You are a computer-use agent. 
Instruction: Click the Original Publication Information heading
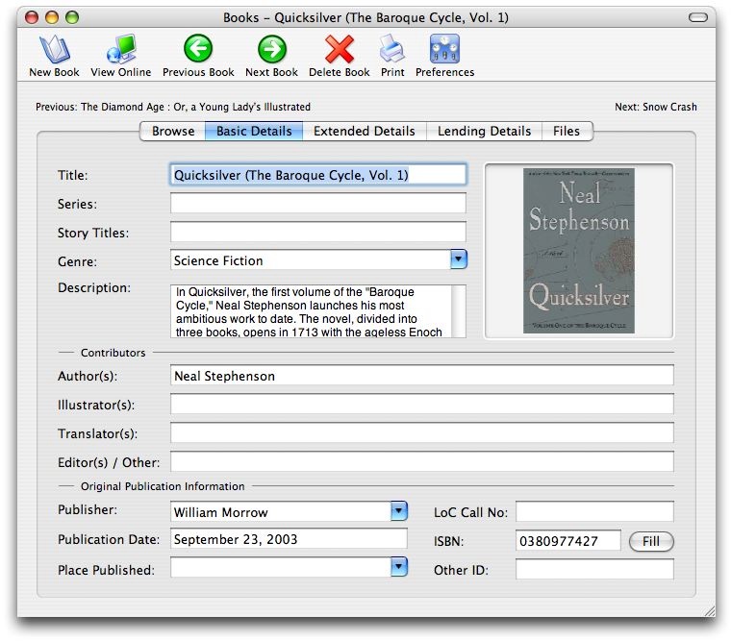click(163, 486)
